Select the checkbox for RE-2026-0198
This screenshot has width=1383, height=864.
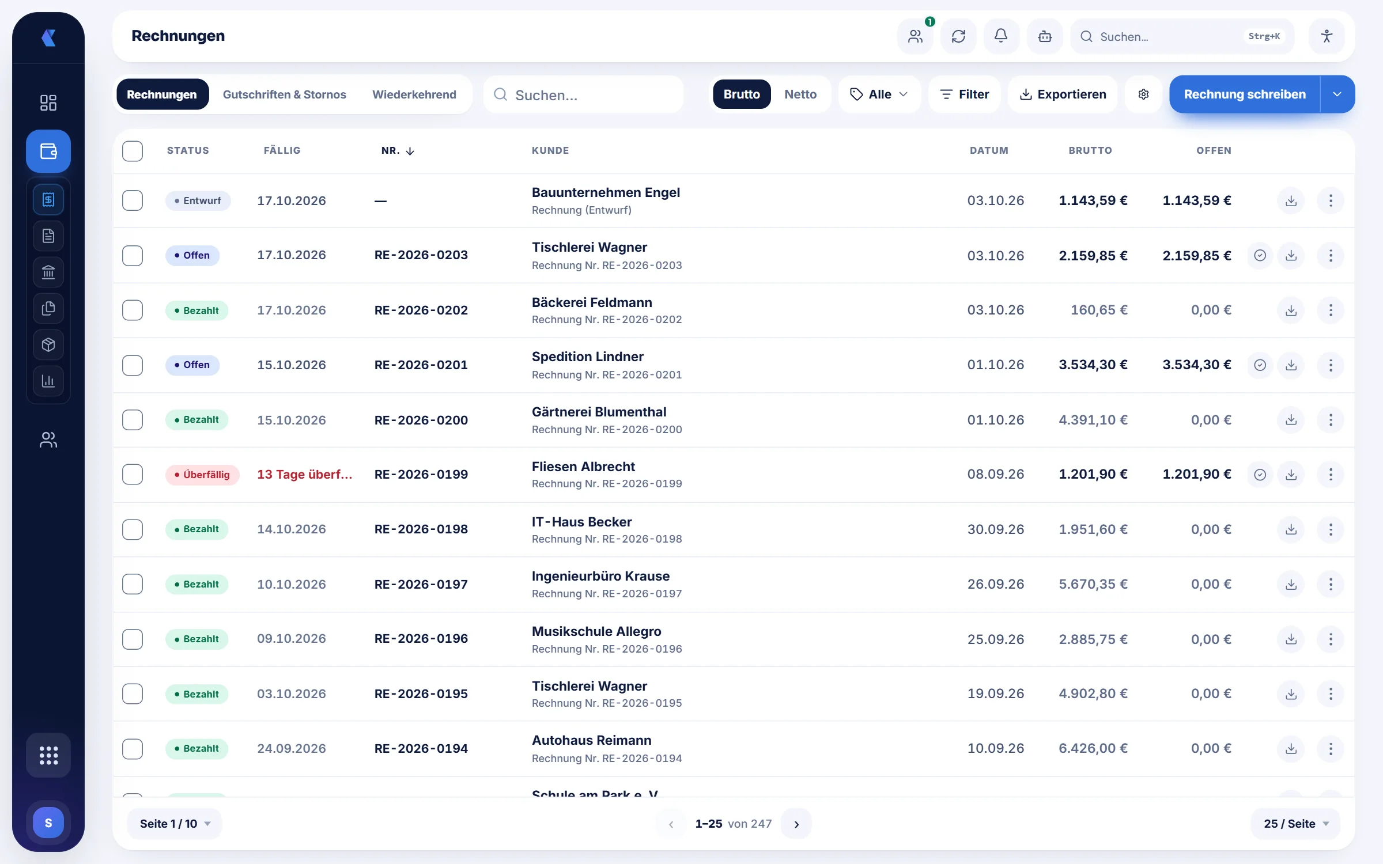(133, 529)
